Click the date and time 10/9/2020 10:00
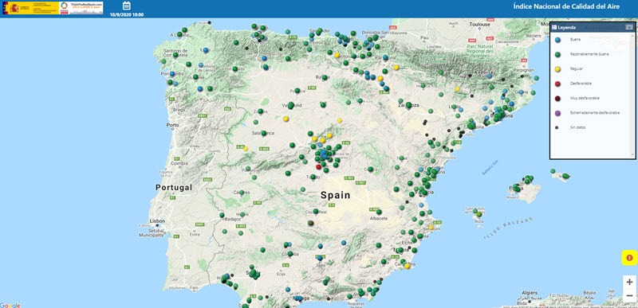The height and width of the screenshot is (308, 638). tap(127, 14)
